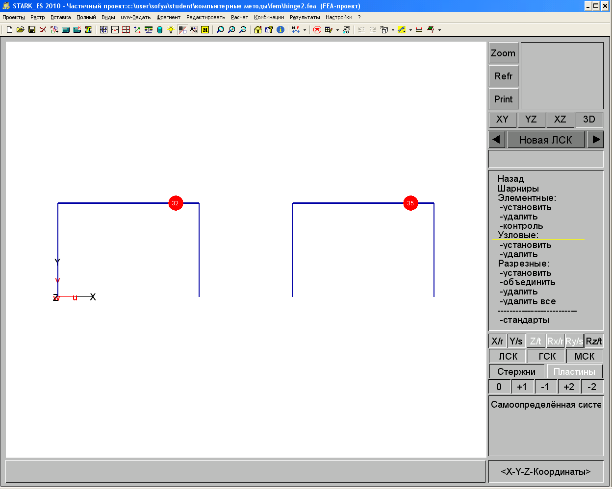This screenshot has width=612, height=489.
Task: Click the red grid mesh icon
Action: point(126,30)
